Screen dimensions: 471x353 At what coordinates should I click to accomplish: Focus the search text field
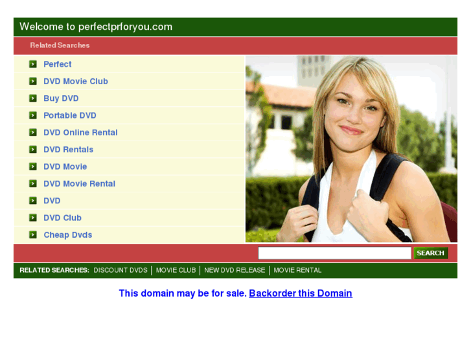335,253
